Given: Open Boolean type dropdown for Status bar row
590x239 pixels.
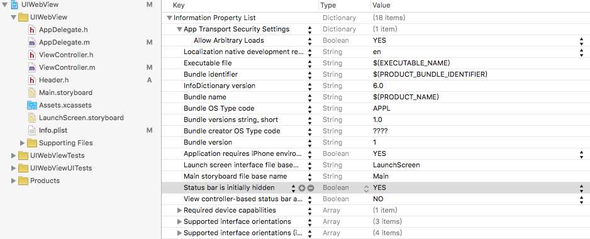Looking at the screenshot, I should 366,188.
